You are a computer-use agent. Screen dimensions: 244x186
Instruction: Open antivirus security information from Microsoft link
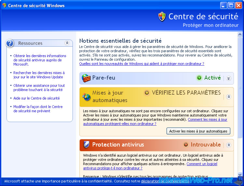(40, 60)
